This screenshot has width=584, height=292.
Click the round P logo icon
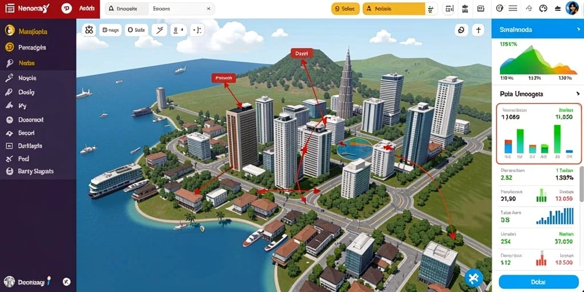67,9
